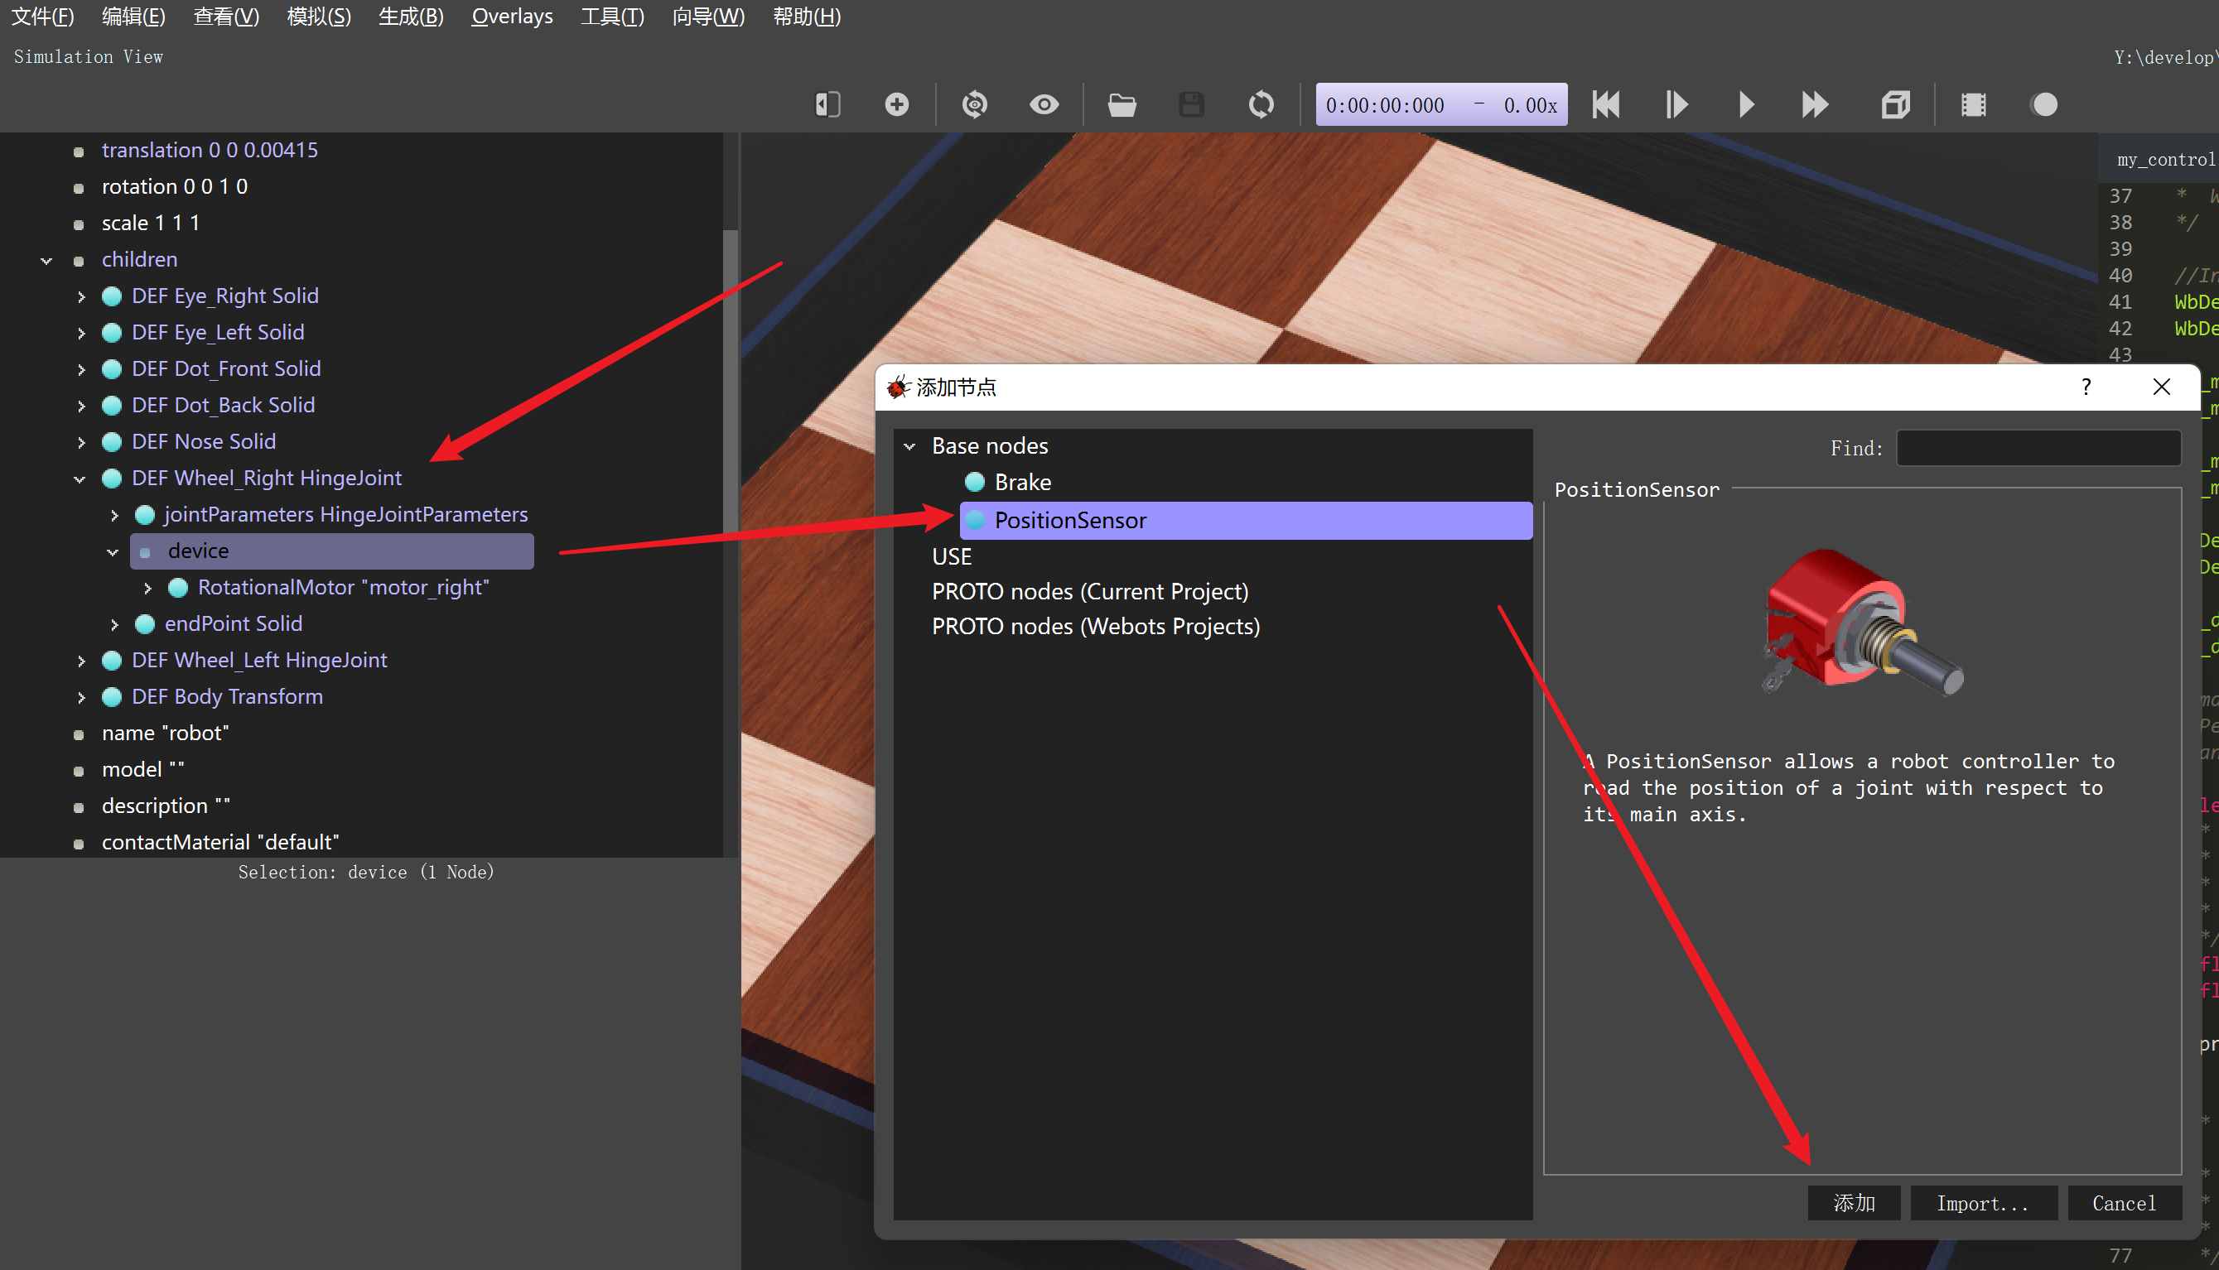Image resolution: width=2219 pixels, height=1270 pixels.
Task: Click the Import... button
Action: tap(1983, 1204)
